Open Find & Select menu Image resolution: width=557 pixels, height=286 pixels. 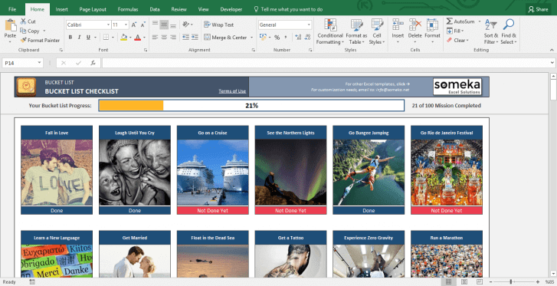coord(509,31)
